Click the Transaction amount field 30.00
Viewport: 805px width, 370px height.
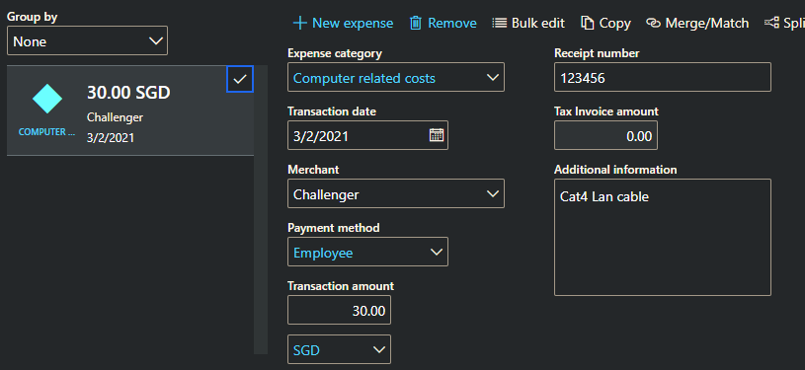point(340,310)
